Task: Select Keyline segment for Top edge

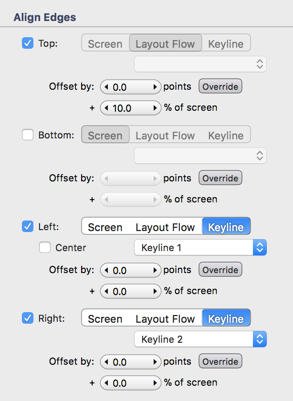Action: [226, 44]
